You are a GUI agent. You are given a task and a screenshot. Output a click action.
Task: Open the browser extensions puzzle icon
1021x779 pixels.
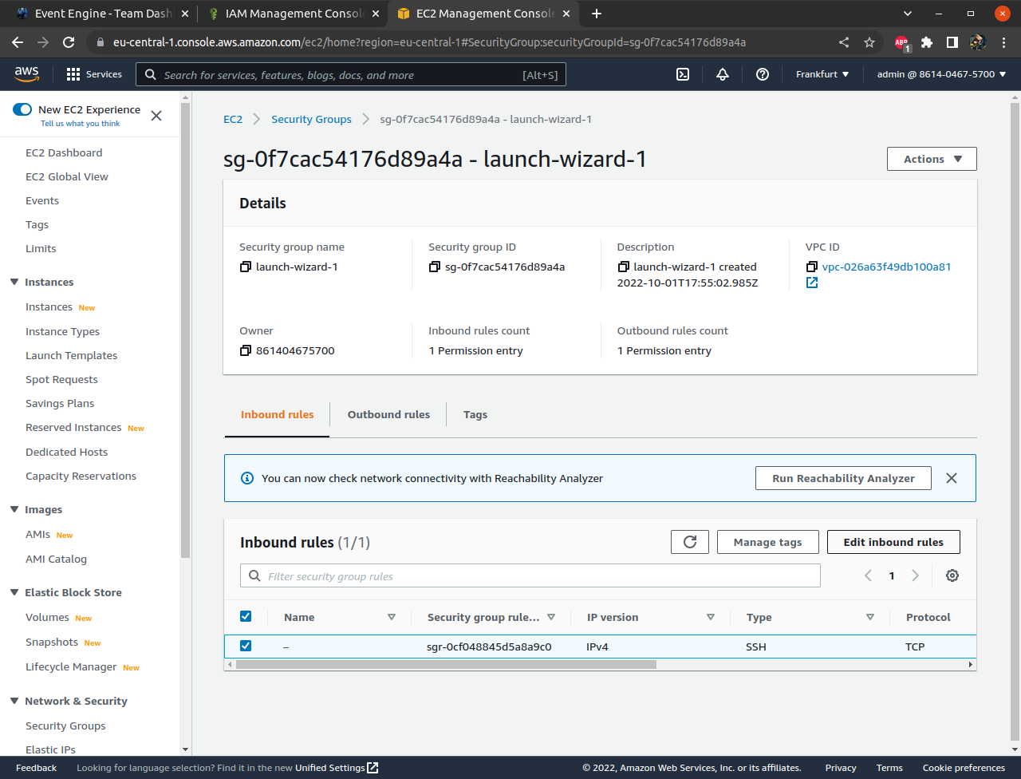click(927, 42)
